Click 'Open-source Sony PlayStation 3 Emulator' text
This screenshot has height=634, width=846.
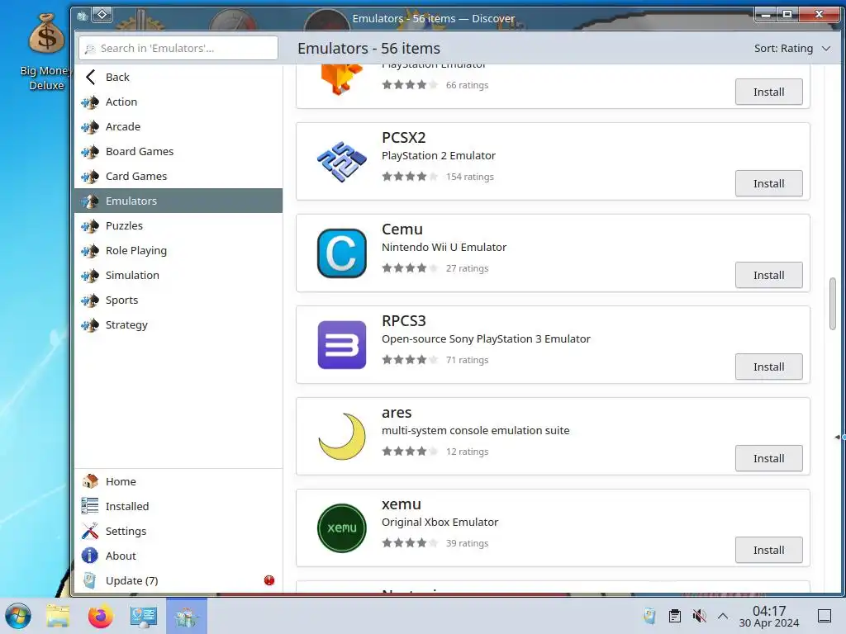click(486, 339)
